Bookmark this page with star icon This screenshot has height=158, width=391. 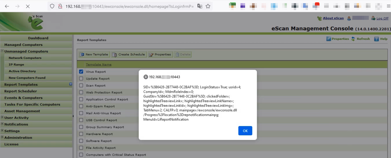click(x=208, y=6)
